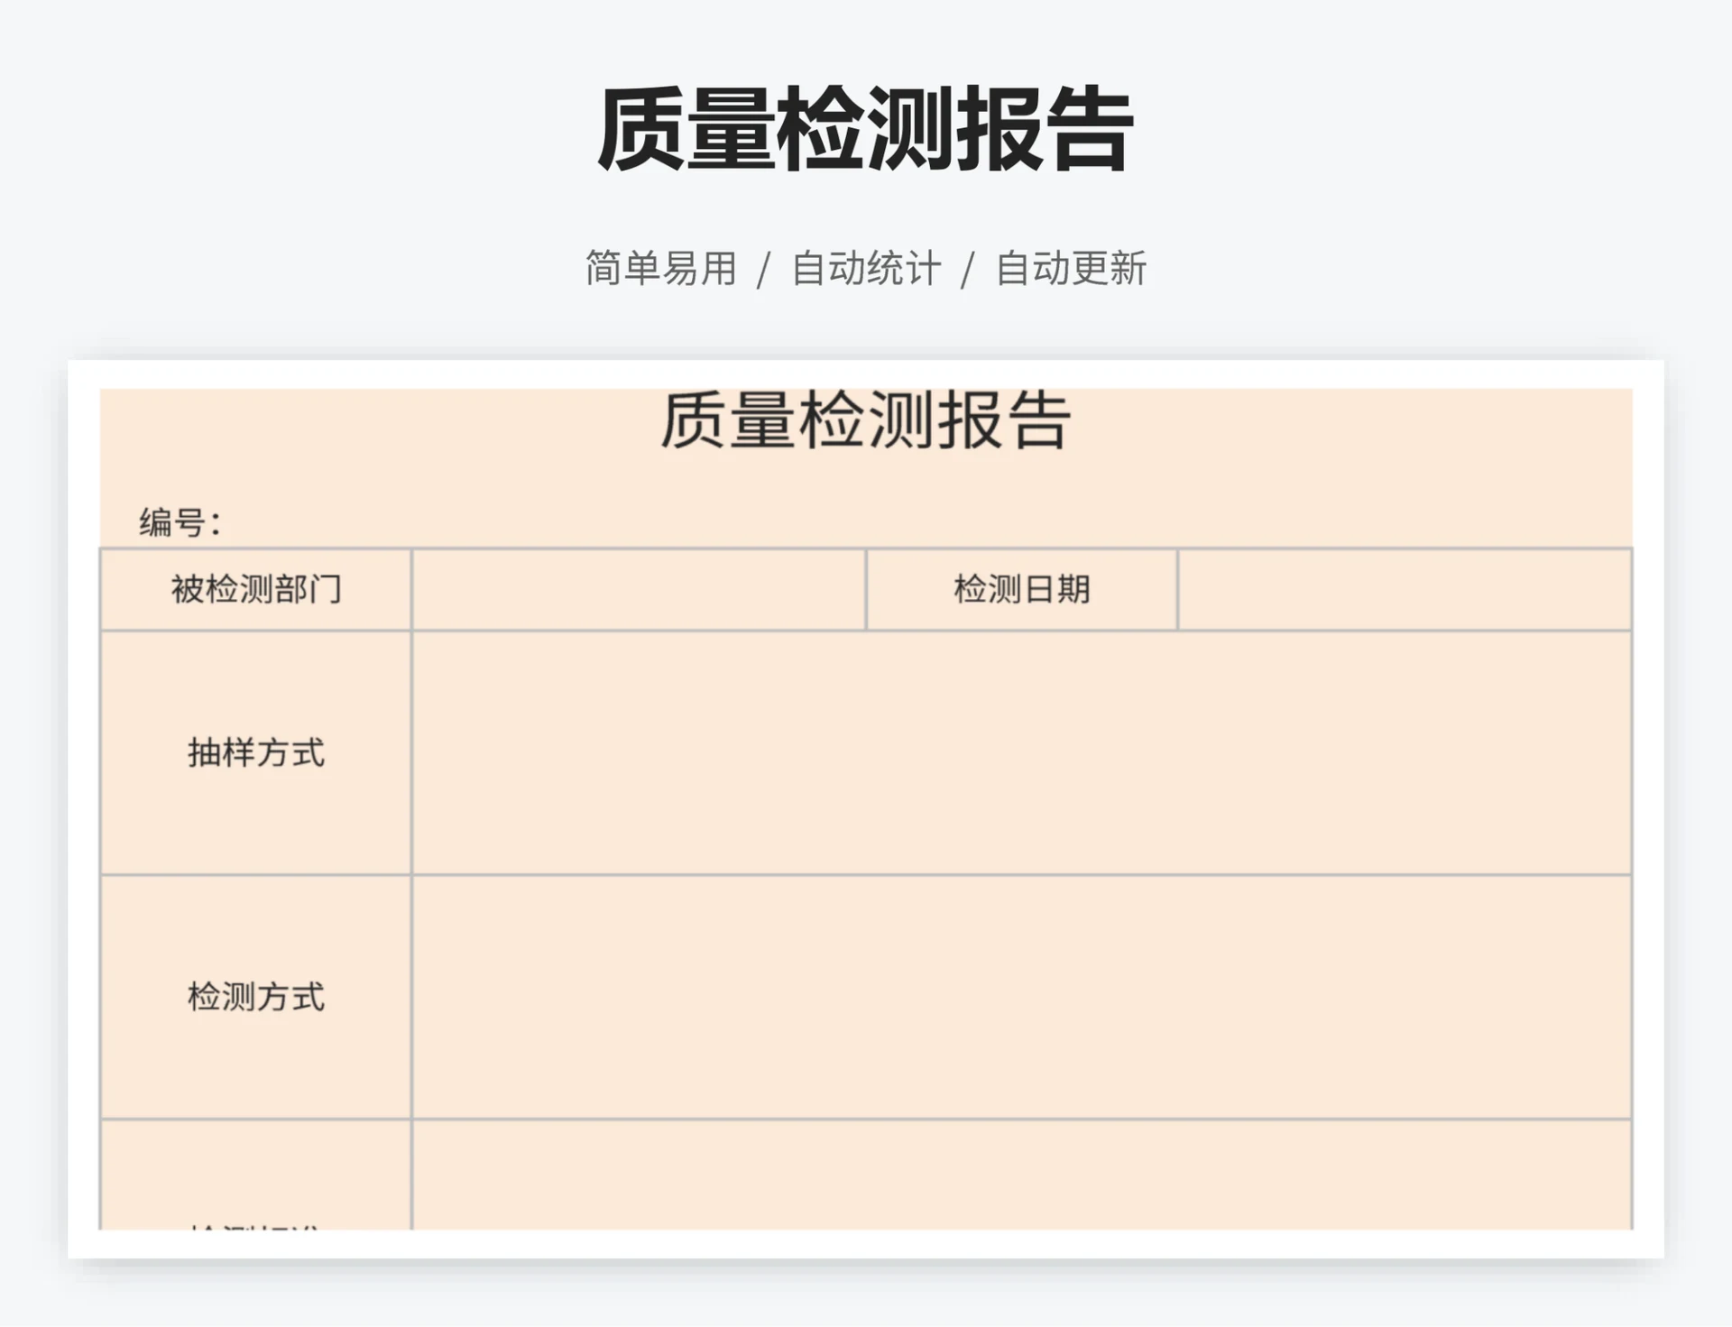Click the content area beside 抽样方式
The image size is (1732, 1327).
click(1019, 753)
